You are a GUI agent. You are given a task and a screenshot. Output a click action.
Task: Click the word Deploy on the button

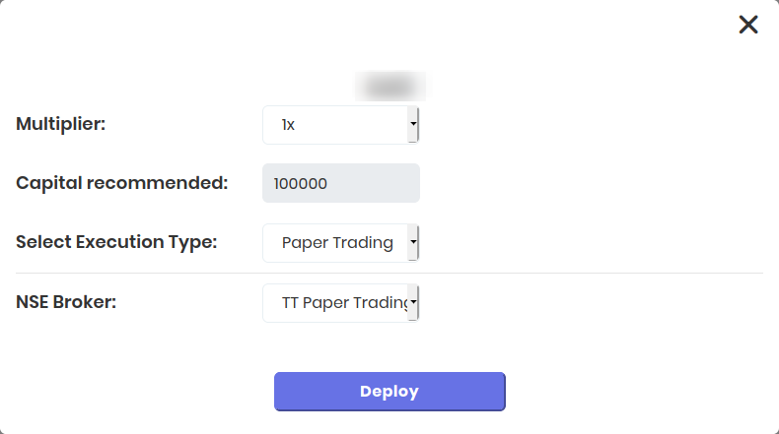pyautogui.click(x=389, y=391)
